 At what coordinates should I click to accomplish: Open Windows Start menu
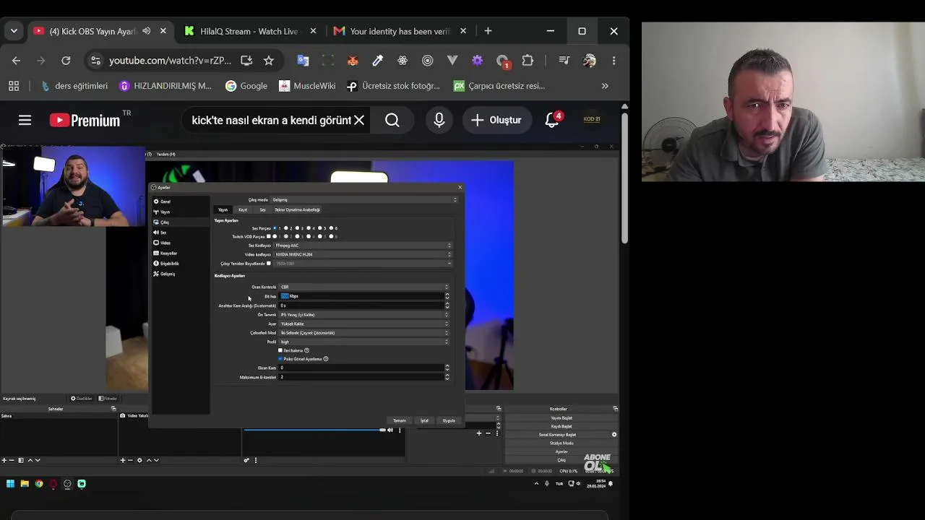click(x=10, y=484)
